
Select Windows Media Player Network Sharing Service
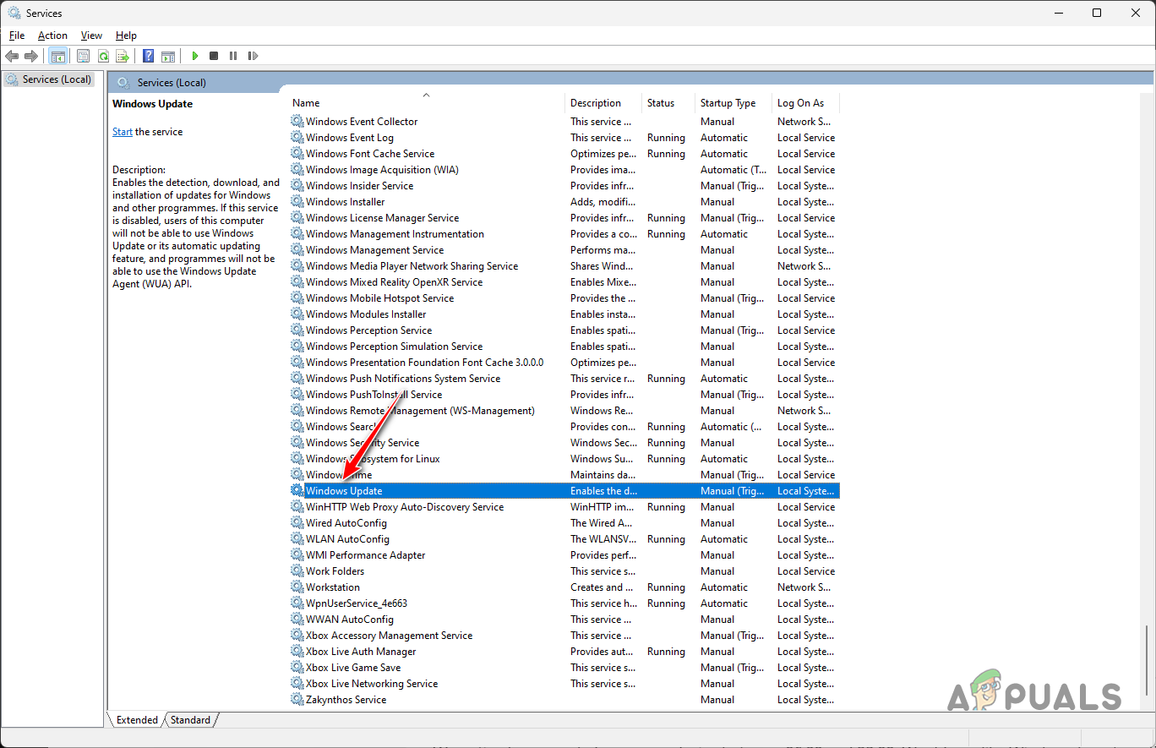564,266
